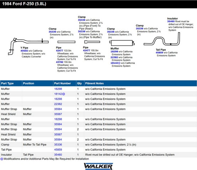Open muffler 18298 link in the diagram
Screen dimensions: 197x170
coord(114,52)
